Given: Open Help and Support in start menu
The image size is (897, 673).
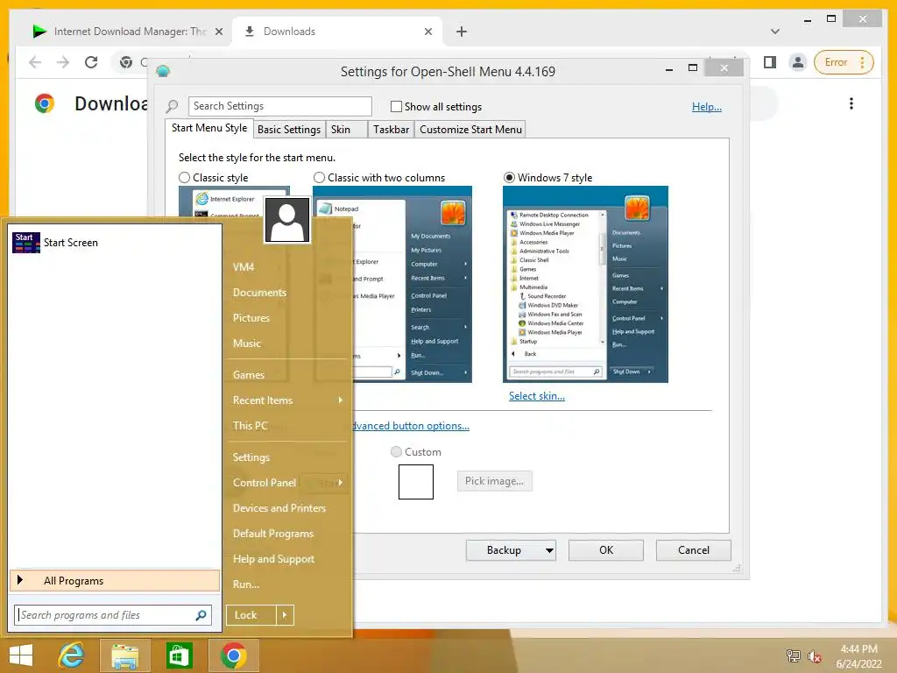Looking at the screenshot, I should (x=273, y=559).
